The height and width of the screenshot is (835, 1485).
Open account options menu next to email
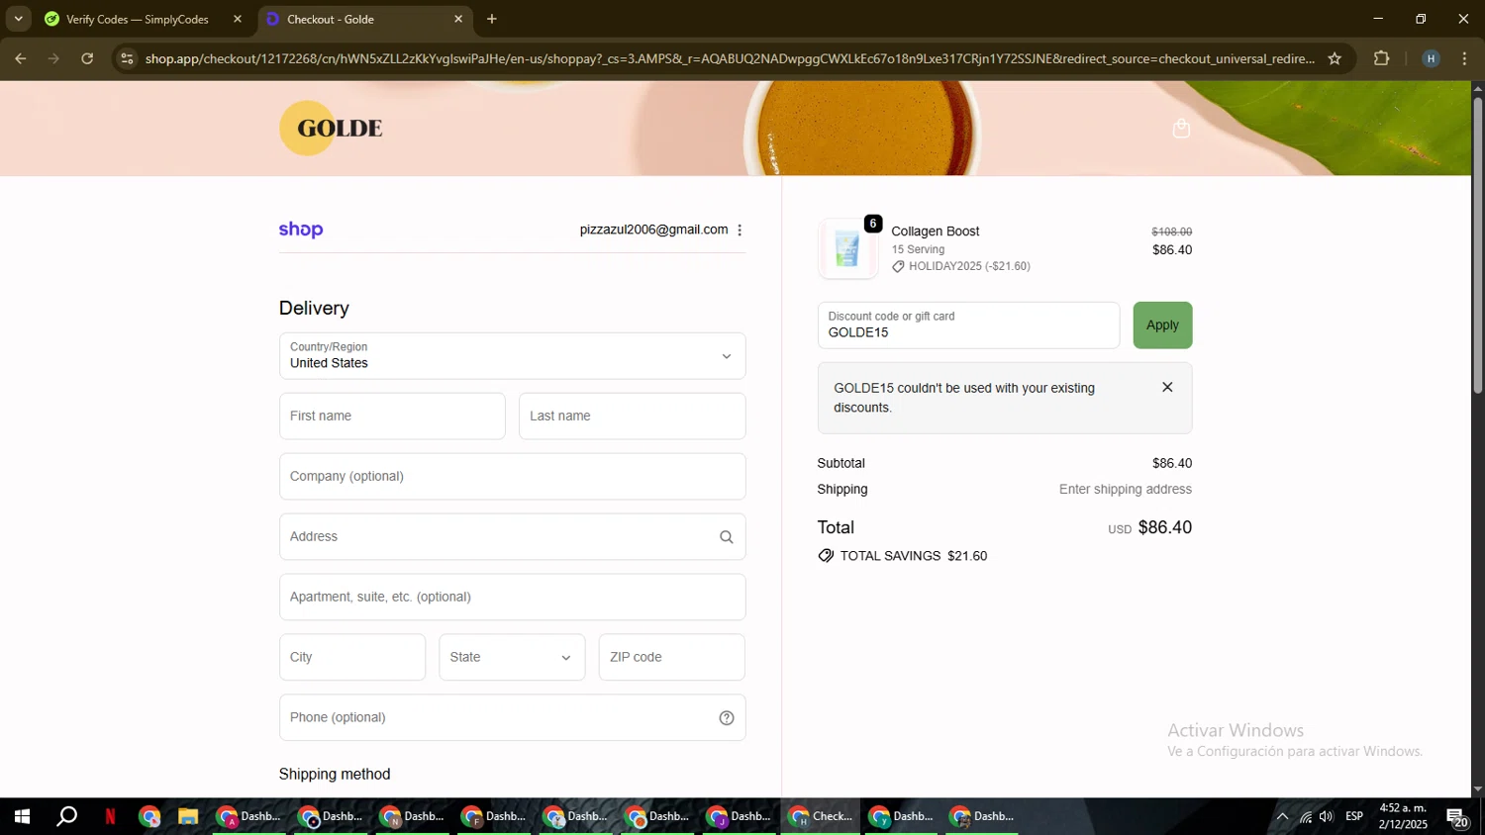[740, 230]
